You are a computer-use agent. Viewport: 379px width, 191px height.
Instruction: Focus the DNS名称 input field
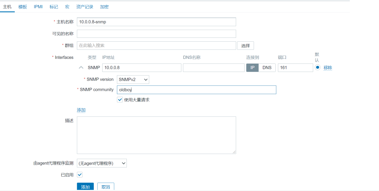(214, 68)
